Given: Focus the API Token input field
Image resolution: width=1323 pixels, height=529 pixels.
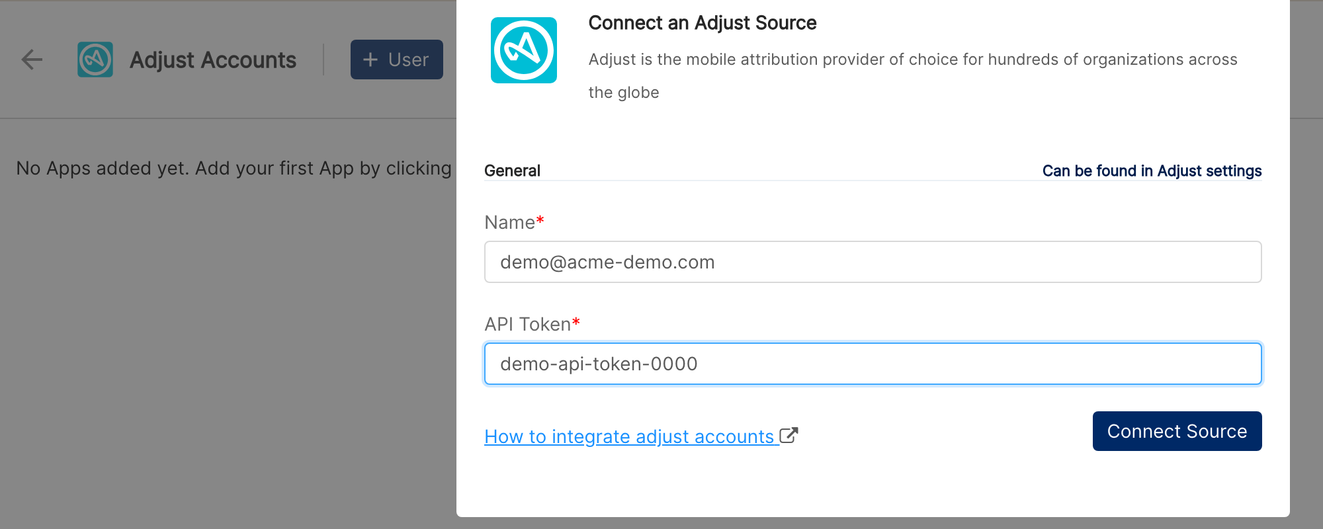Looking at the screenshot, I should coord(873,364).
